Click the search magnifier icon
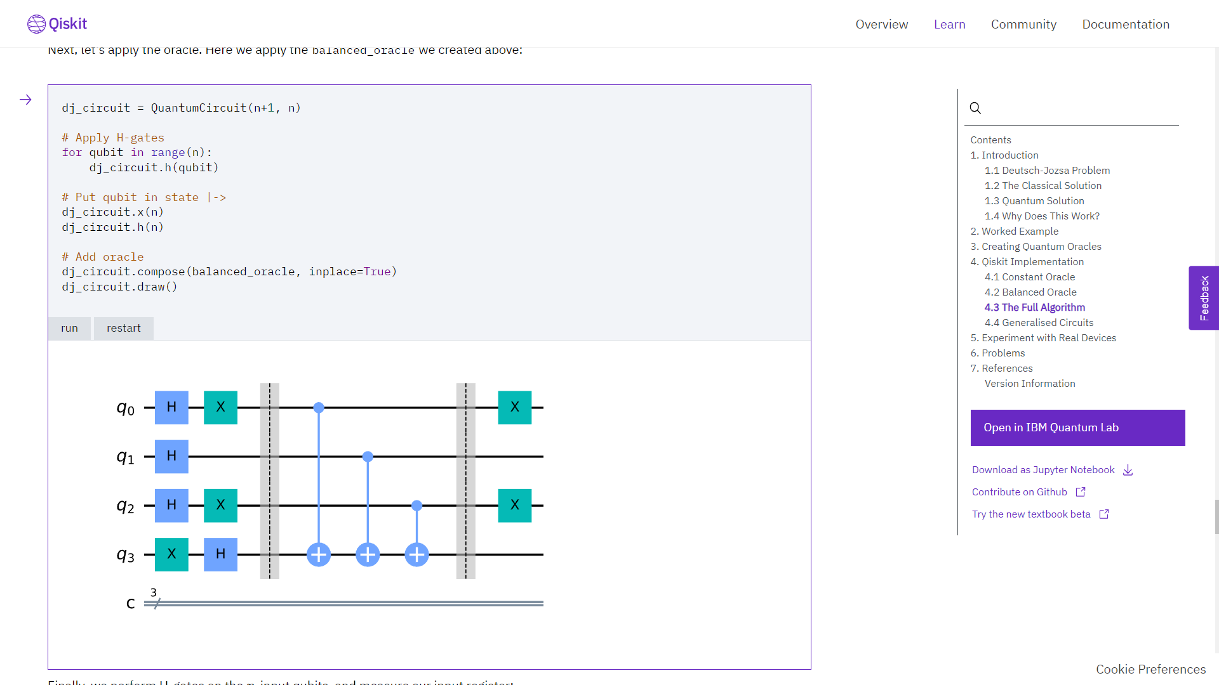1219x685 pixels. (975, 108)
